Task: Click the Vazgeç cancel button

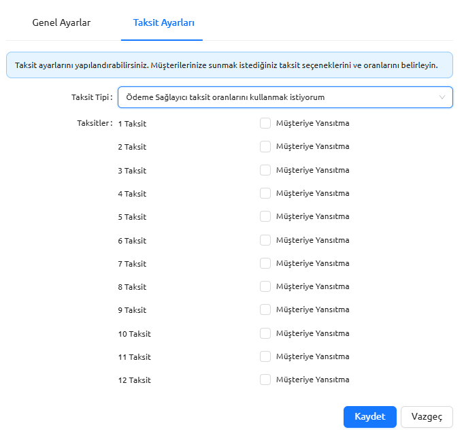Action: click(x=427, y=417)
